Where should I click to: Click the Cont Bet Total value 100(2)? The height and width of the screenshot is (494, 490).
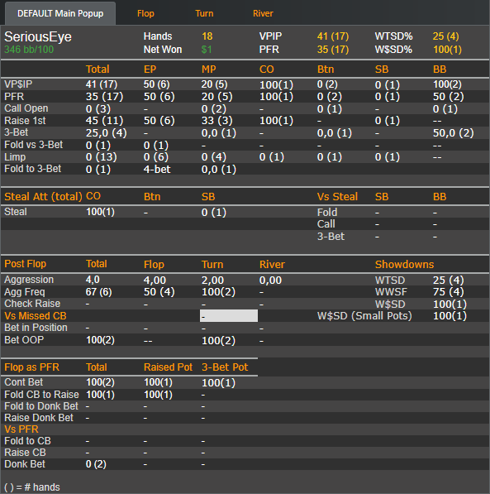(100, 382)
